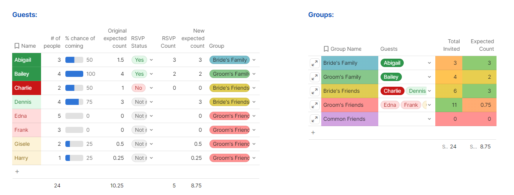Expand Guests dropdown in Bride's Family row
514x195 pixels.
[x=429, y=63]
